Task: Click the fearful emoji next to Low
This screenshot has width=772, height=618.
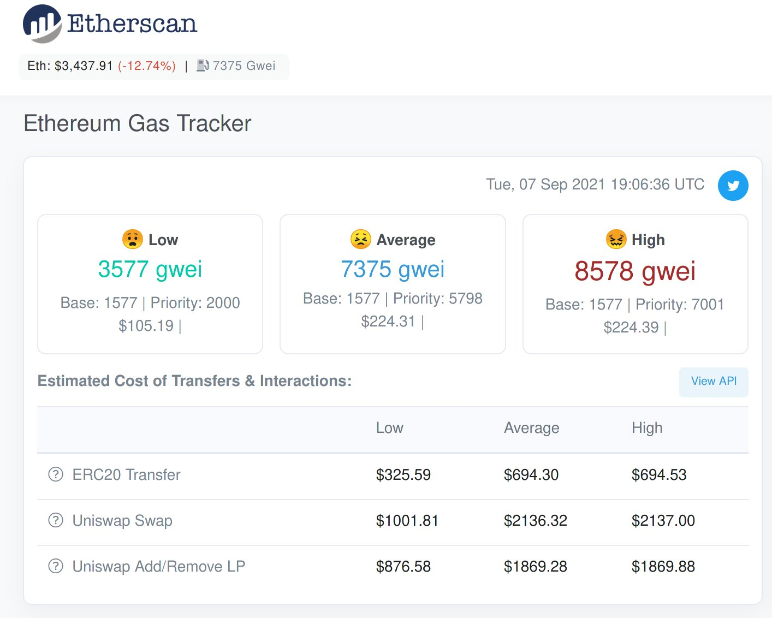Action: click(133, 239)
